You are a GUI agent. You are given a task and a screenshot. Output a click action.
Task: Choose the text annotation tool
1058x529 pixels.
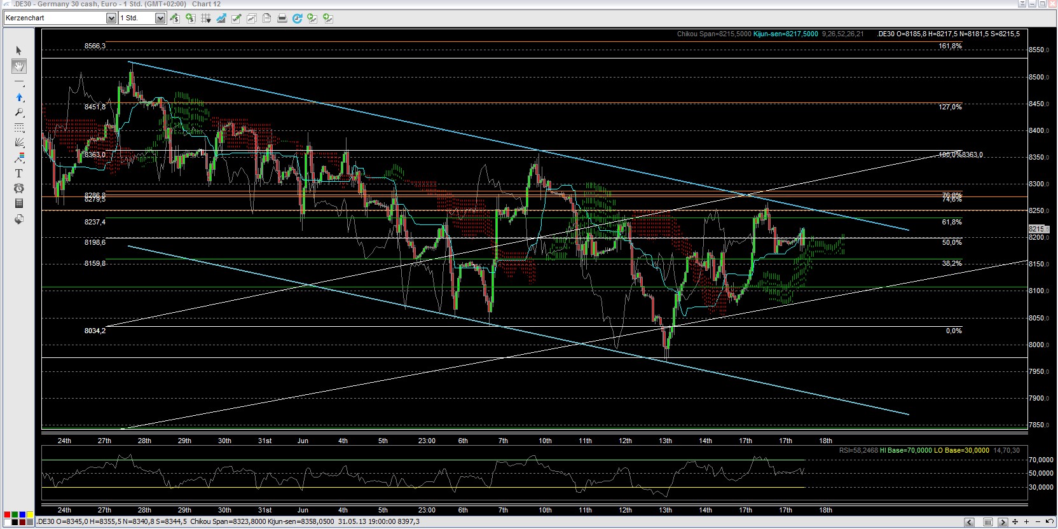tap(19, 173)
